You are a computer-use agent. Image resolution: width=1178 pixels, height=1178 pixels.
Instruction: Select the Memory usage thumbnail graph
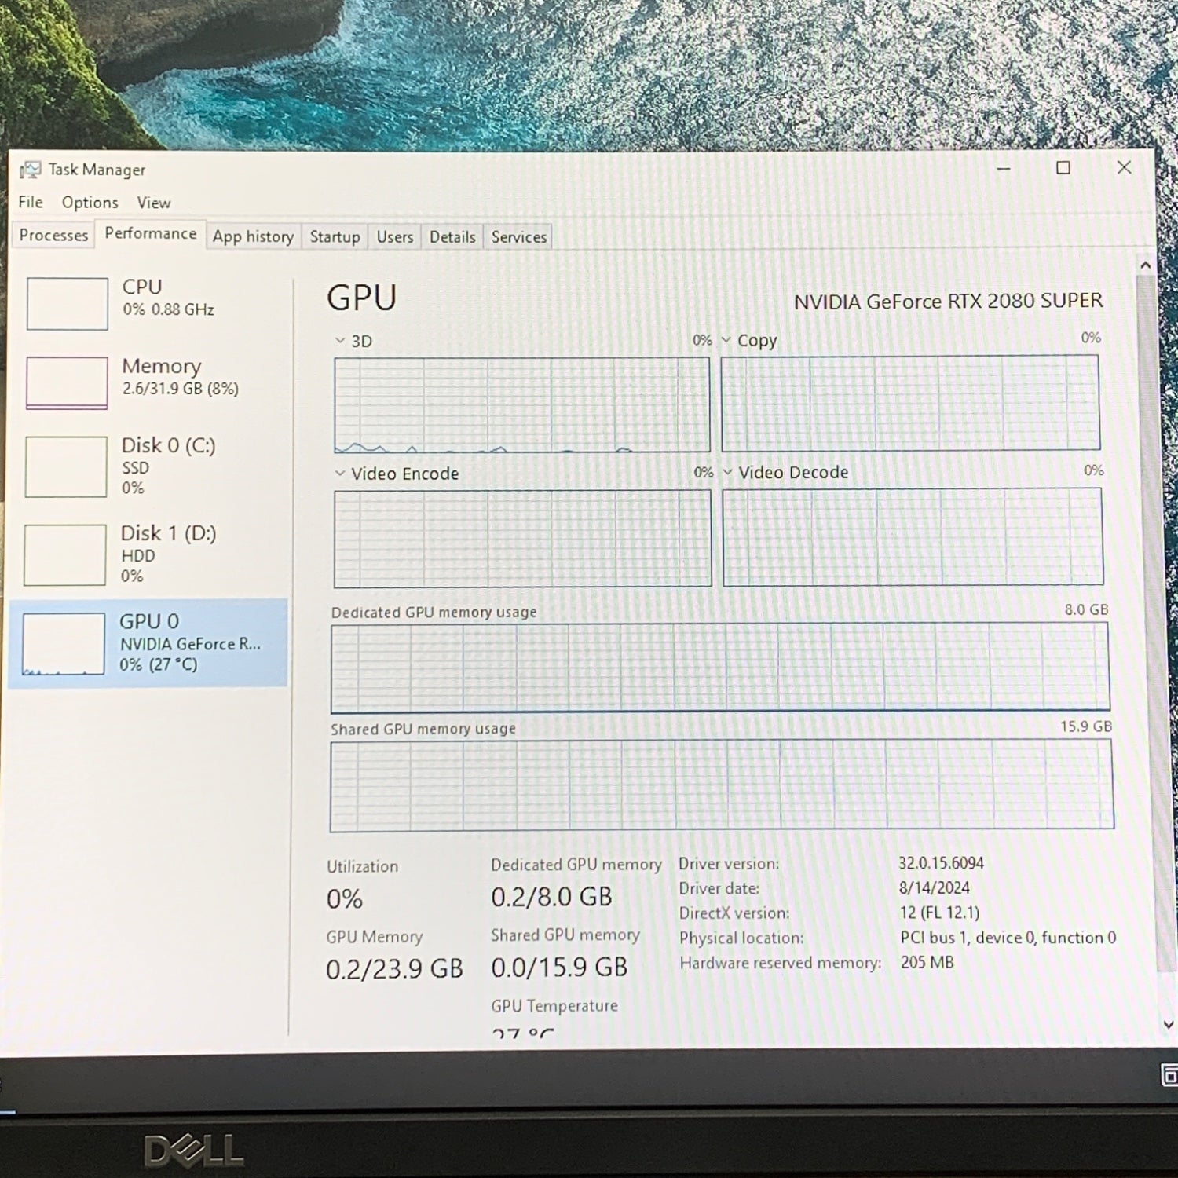tap(67, 382)
